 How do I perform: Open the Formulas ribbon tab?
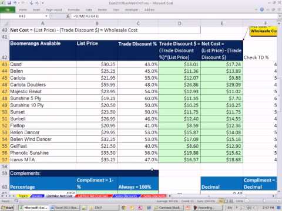[x=74, y=10]
